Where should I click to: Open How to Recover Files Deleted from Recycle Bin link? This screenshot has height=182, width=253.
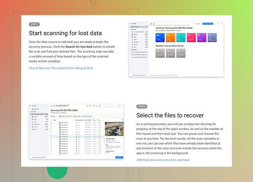coord(61,68)
